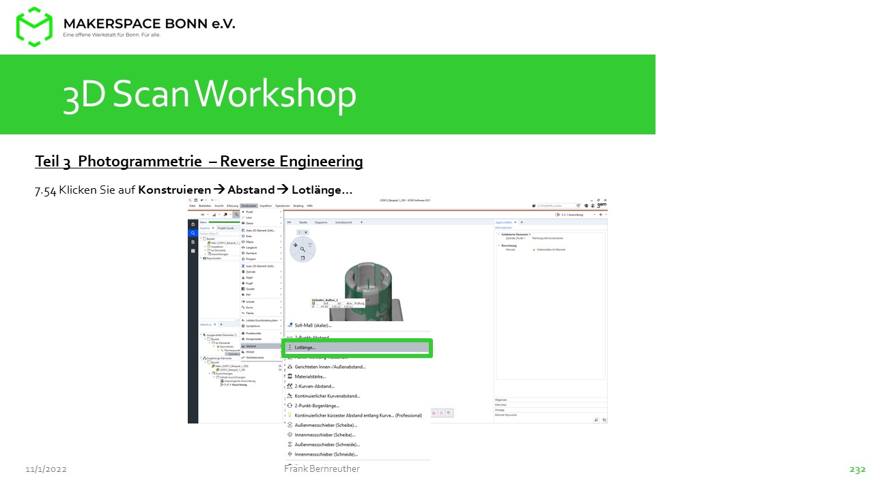This screenshot has width=874, height=491.
Task: Select Abstand in the Konstruieren menu
Action: 262,346
